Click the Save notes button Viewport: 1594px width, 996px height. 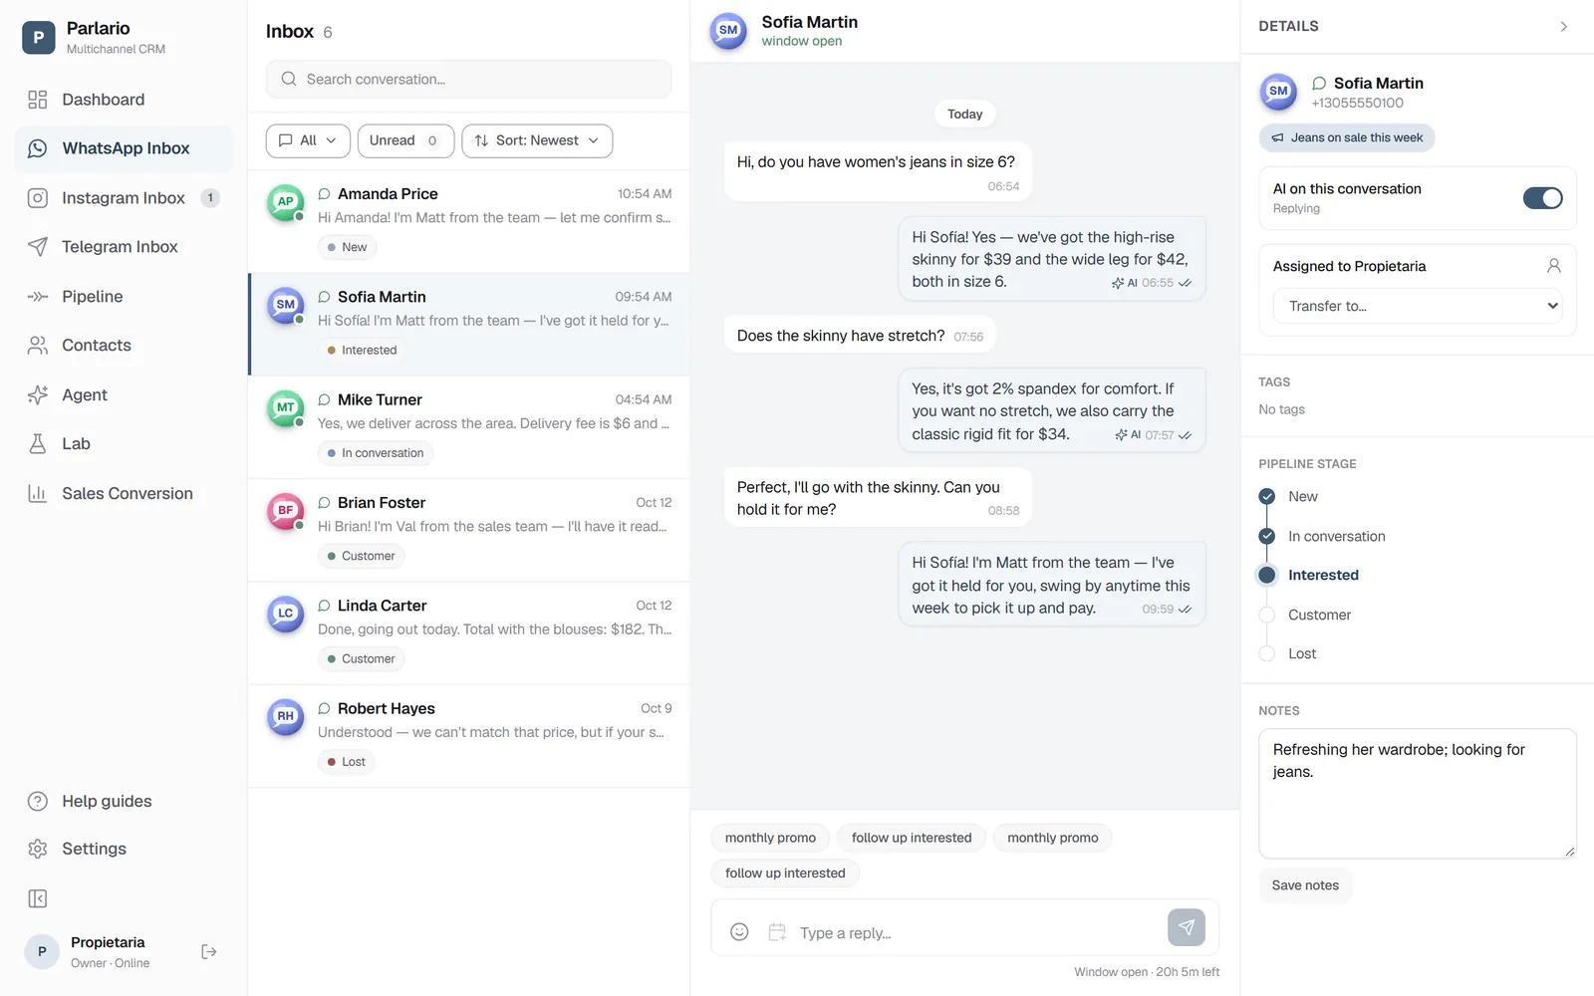pyautogui.click(x=1305, y=885)
